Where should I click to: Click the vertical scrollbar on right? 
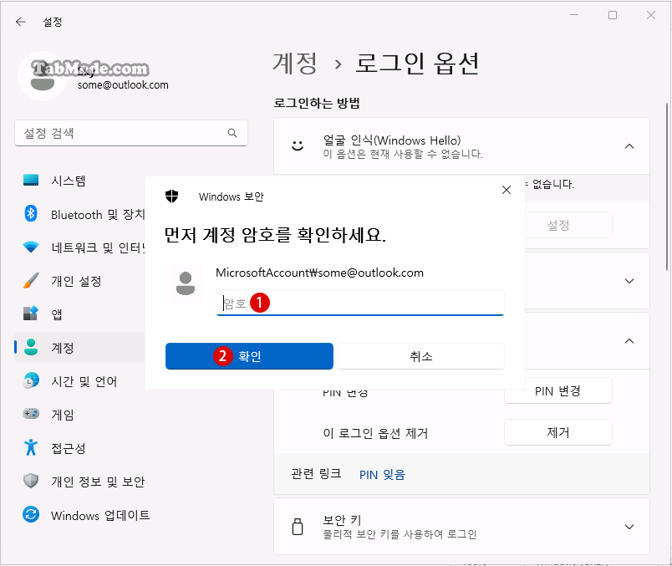pyautogui.click(x=667, y=186)
